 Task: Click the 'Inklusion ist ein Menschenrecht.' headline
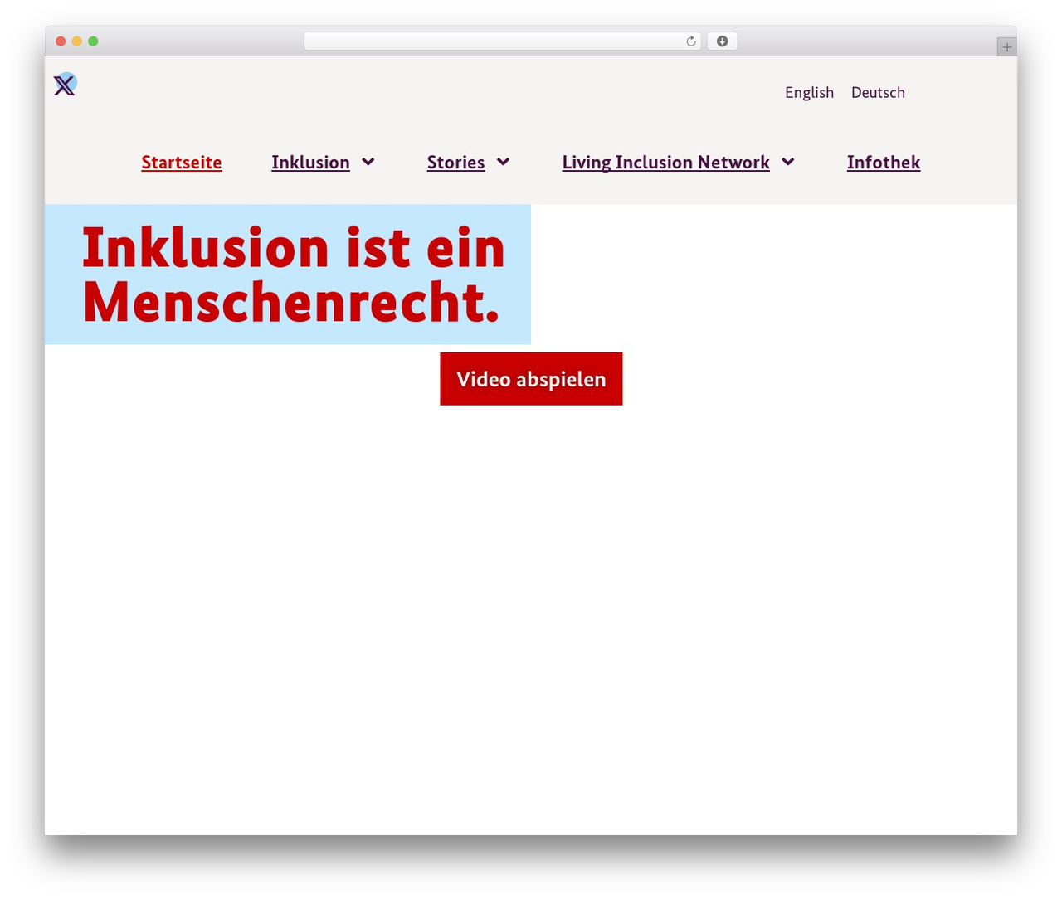tap(293, 275)
